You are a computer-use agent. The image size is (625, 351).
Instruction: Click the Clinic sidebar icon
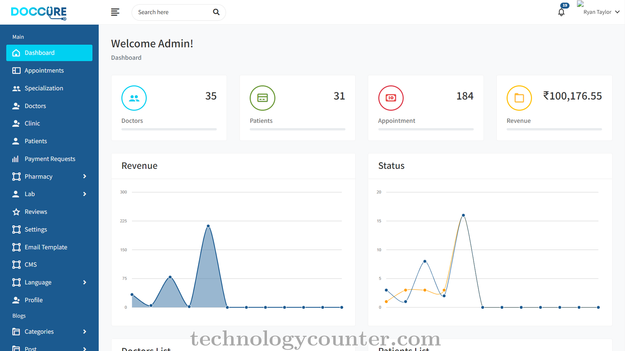[16, 123]
